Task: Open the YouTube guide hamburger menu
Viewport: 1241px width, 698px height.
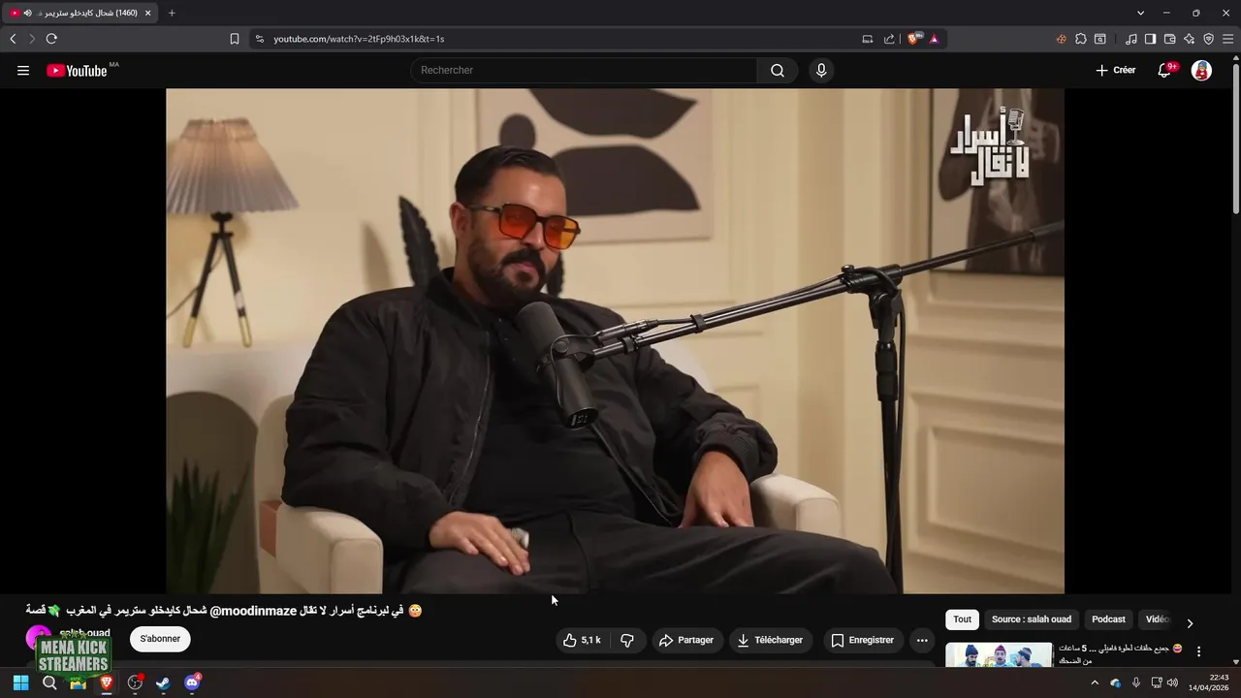Action: [x=23, y=70]
